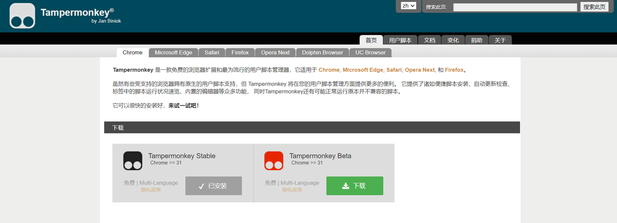The width and height of the screenshot is (617, 223).
Task: Follow the orange Opera Next link in description
Action: tap(419, 70)
